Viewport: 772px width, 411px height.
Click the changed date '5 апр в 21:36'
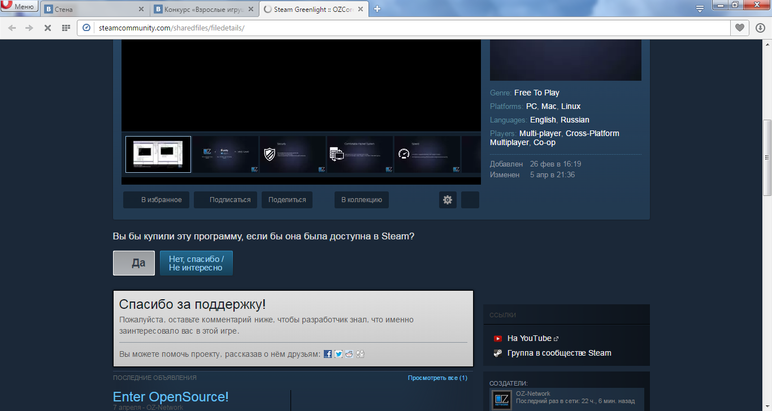[552, 174]
